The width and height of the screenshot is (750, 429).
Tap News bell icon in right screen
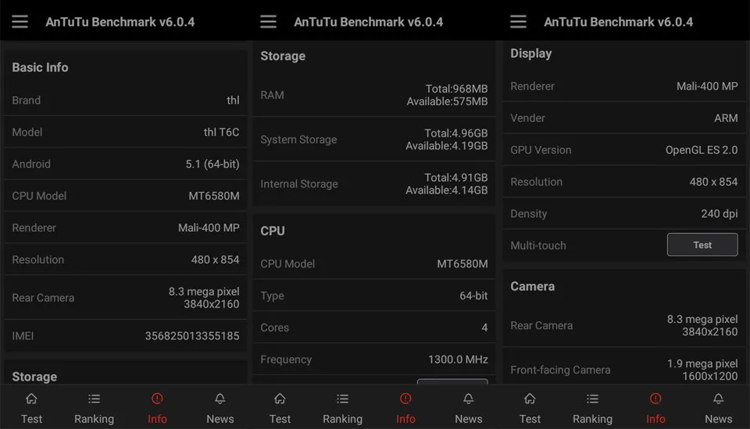719,399
